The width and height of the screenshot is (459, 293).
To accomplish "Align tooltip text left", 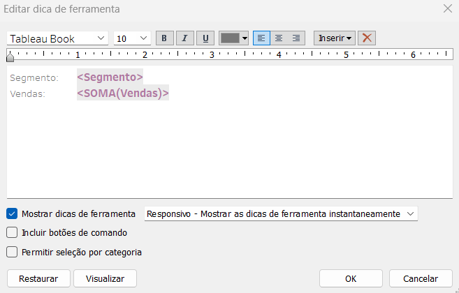I will pos(261,38).
